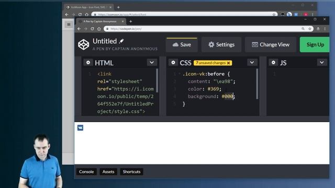Click the lock icon in CodePen address bar
This screenshot has width=335, height=188.
click(107, 29)
